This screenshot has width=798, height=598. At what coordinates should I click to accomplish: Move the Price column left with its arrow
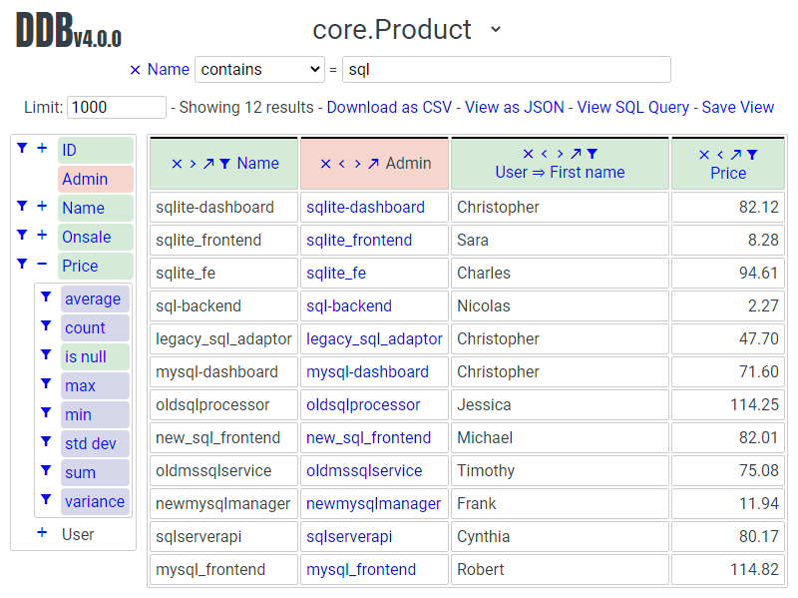point(720,155)
